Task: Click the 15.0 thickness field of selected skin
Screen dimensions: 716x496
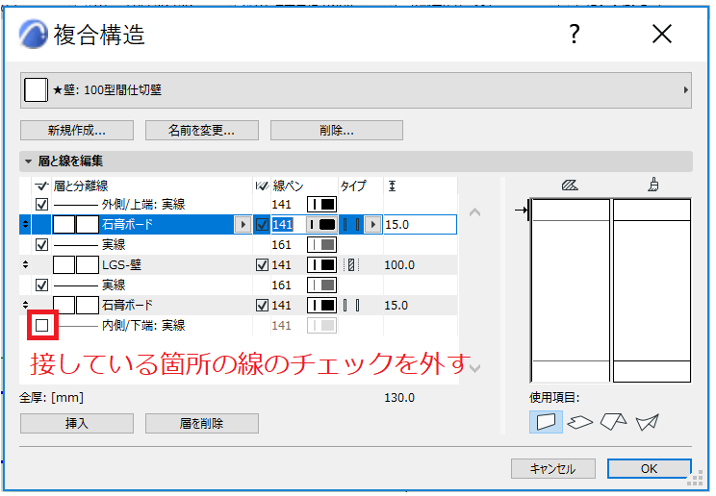Action: coord(420,225)
